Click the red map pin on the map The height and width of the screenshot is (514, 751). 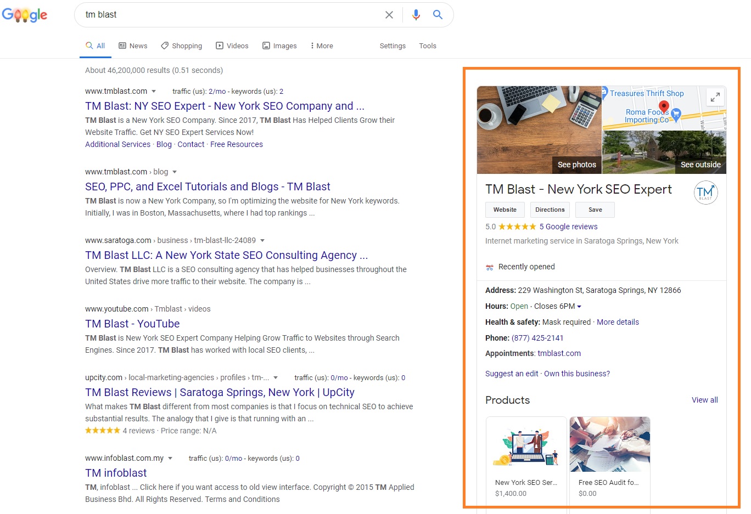pos(664,106)
